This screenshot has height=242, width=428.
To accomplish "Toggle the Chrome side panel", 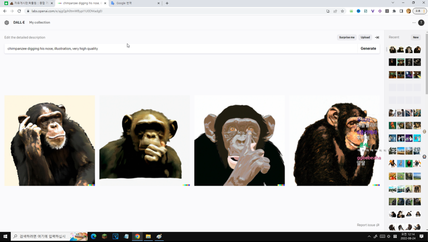I will click(401, 11).
